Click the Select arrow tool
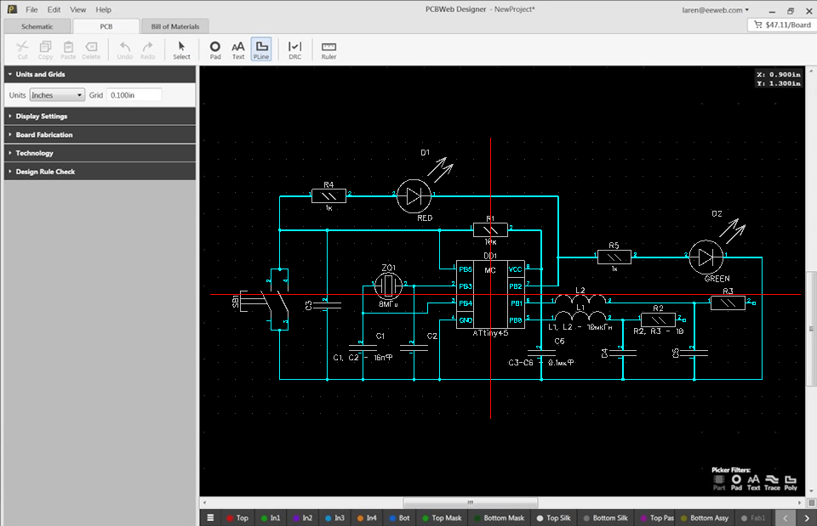The width and height of the screenshot is (817, 526). [181, 50]
